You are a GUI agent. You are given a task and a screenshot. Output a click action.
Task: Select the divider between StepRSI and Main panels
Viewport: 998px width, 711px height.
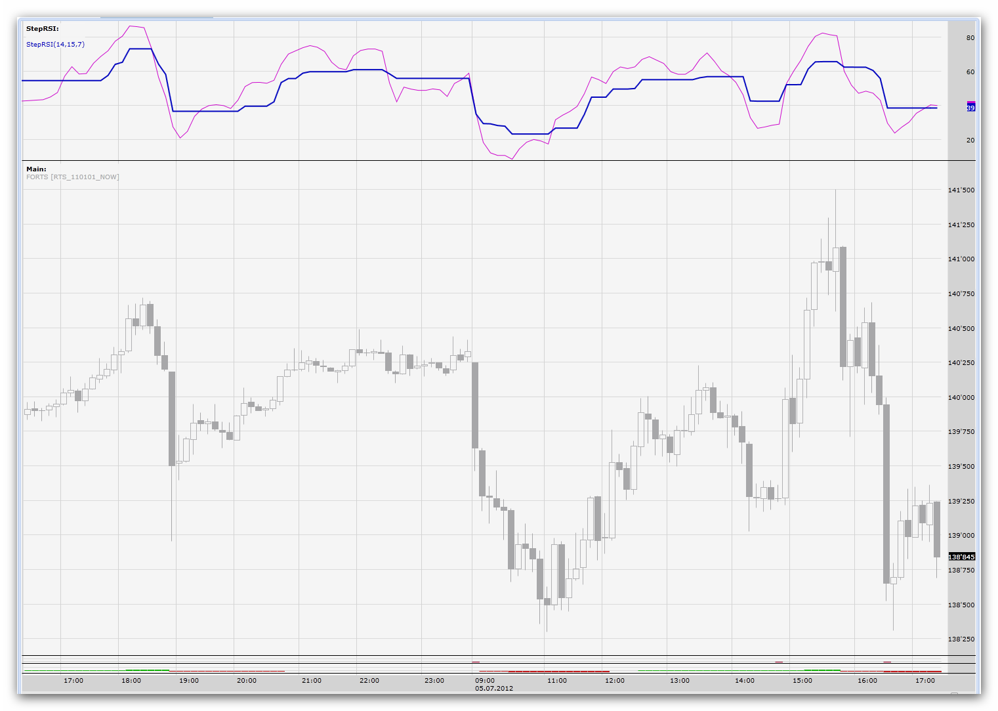[499, 161]
